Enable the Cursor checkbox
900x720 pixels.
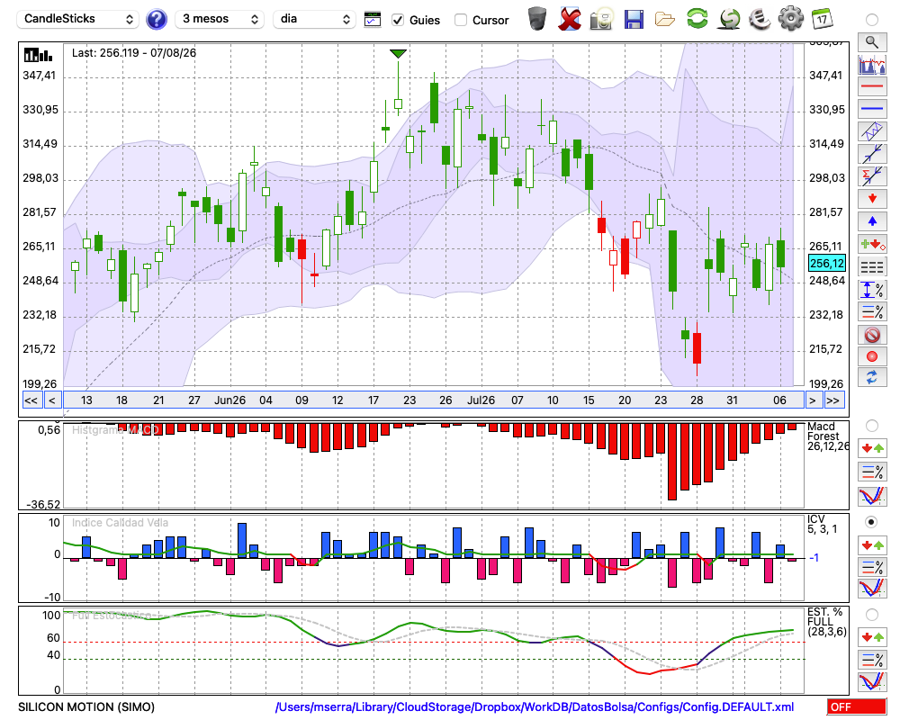460,20
